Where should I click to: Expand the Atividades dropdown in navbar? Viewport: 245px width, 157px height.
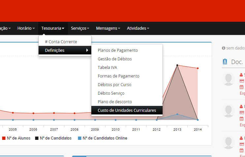click(x=138, y=28)
